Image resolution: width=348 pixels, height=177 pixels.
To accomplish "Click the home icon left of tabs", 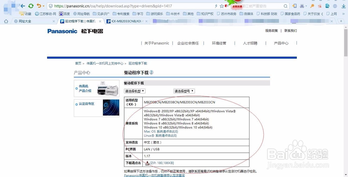I will coord(6,21).
